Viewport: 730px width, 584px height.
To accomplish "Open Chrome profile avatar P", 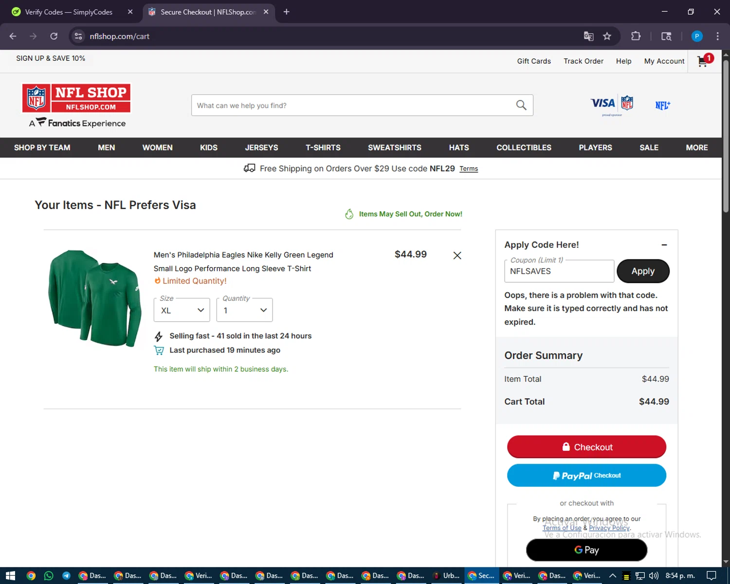I will tap(697, 36).
